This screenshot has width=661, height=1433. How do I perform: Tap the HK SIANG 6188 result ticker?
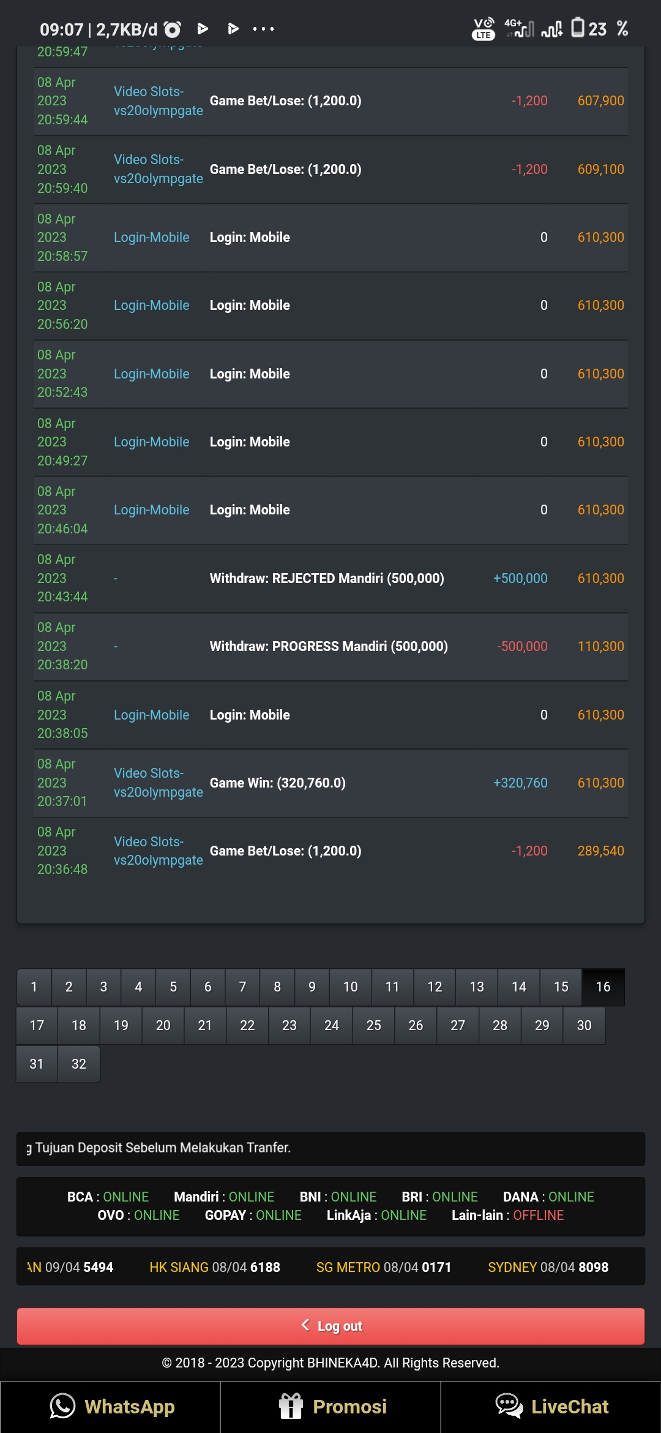tap(215, 1267)
